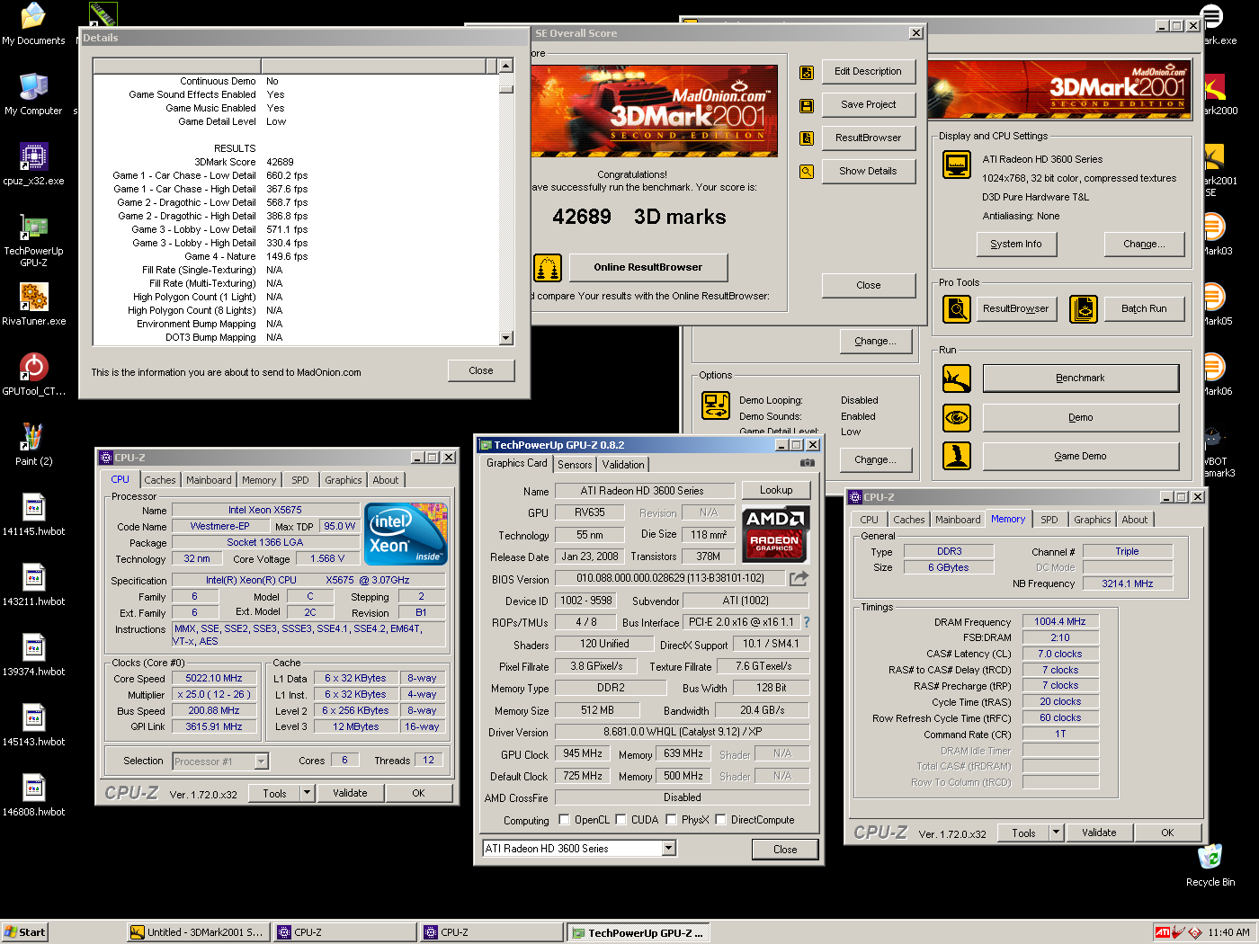This screenshot has height=944, width=1259.
Task: Click the Game Demo icon
Action: click(957, 456)
